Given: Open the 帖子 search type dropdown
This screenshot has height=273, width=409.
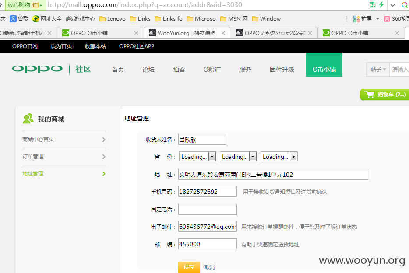Looking at the screenshot, I should click(378, 69).
